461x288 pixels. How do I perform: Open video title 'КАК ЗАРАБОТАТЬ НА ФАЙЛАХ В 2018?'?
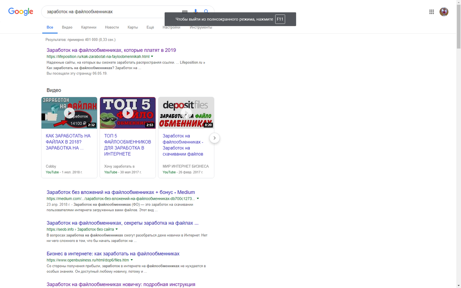[68, 142]
